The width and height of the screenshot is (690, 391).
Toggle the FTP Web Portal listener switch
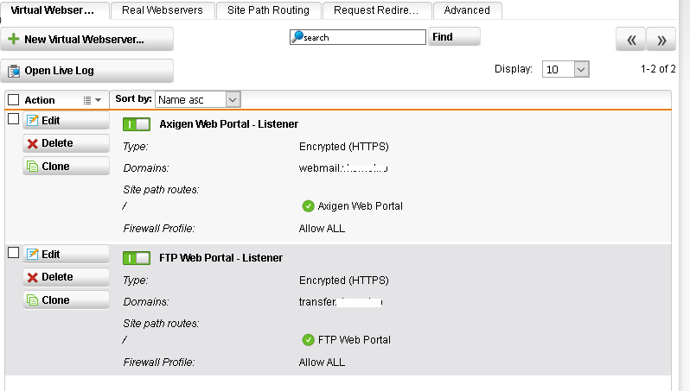click(x=137, y=258)
